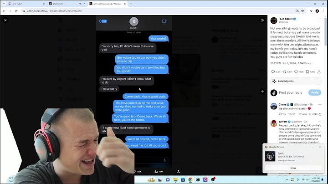Go to the next photo arrow

pyautogui.click(x=262, y=92)
